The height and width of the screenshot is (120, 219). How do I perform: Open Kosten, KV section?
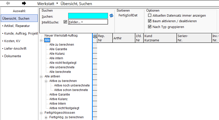(12, 41)
